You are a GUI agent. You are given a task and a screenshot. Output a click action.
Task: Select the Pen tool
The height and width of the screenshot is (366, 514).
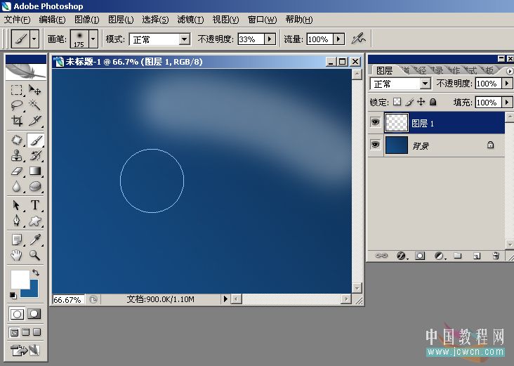point(16,221)
